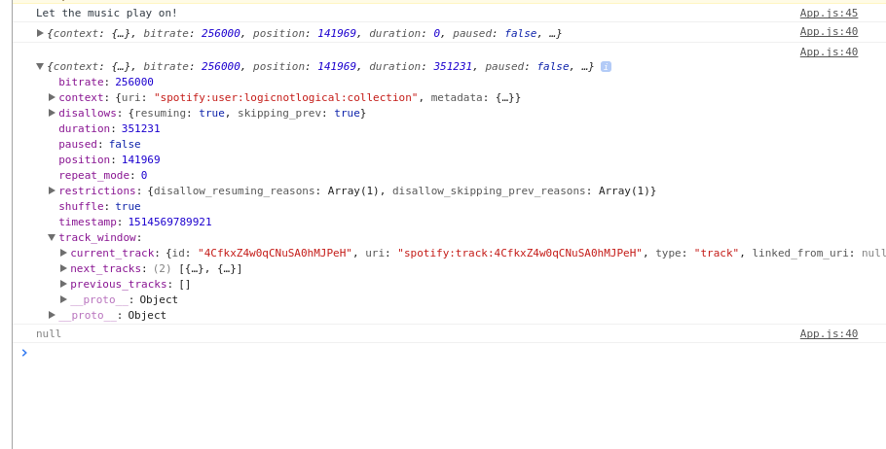Collapse the track_window property
The image size is (886, 449).
coord(52,237)
